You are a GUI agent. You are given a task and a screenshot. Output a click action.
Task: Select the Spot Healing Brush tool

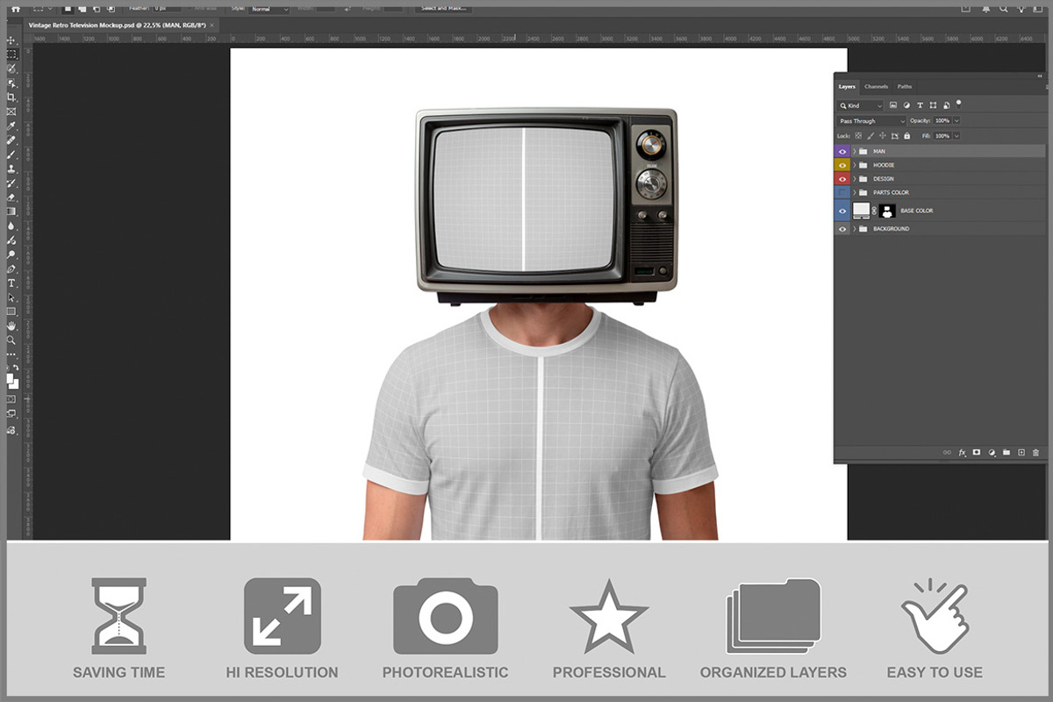[11, 140]
